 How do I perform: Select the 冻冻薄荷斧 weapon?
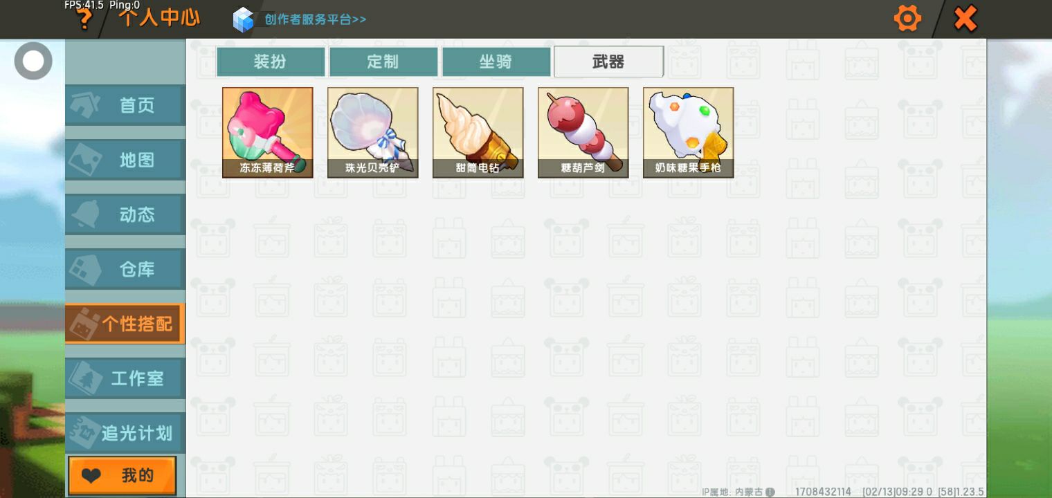(268, 133)
